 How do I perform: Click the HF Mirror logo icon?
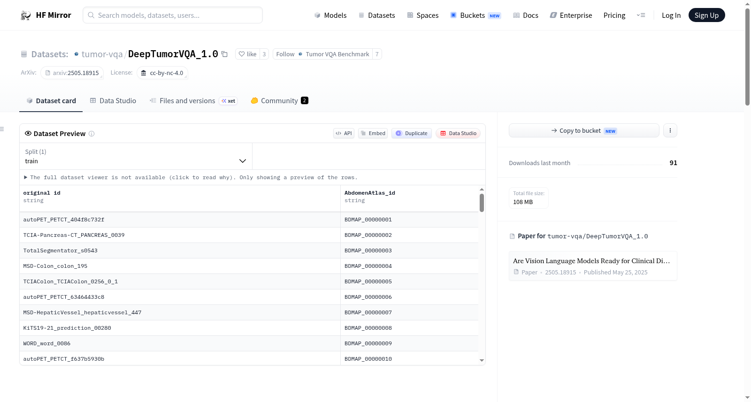26,15
